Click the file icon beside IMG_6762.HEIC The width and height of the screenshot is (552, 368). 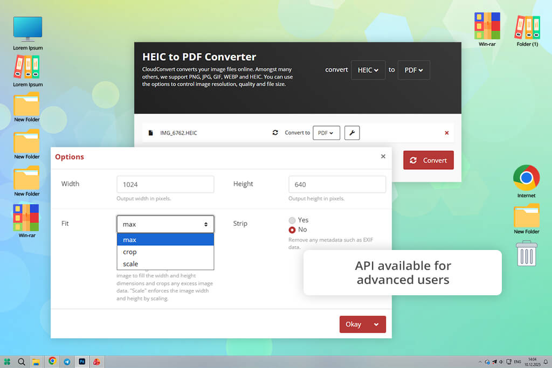tap(151, 133)
